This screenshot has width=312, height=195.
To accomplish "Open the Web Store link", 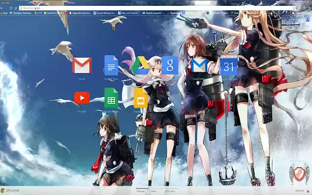I will pos(302,191).
